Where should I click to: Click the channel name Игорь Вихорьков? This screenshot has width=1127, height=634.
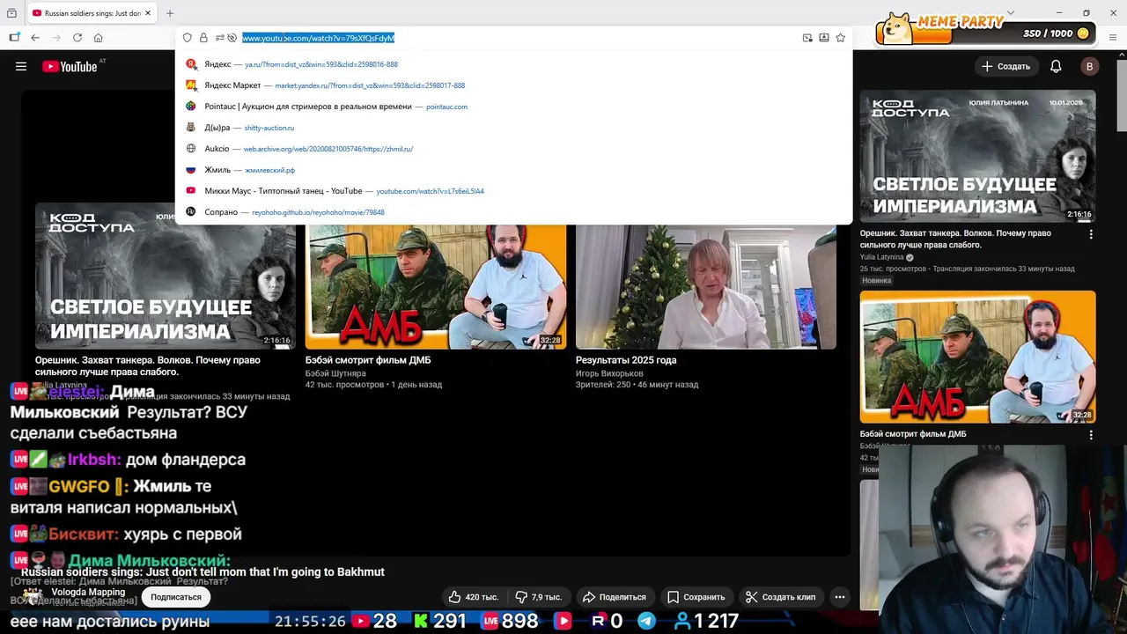[609, 373]
